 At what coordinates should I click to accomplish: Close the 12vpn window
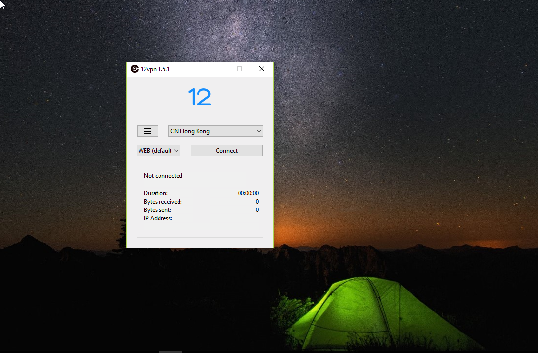click(x=262, y=69)
